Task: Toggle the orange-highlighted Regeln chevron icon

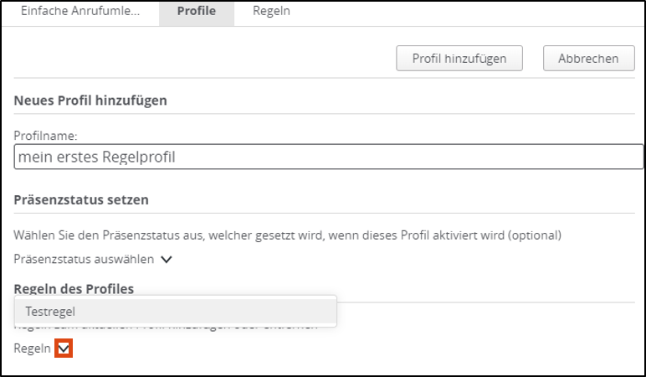Action: pos(64,348)
